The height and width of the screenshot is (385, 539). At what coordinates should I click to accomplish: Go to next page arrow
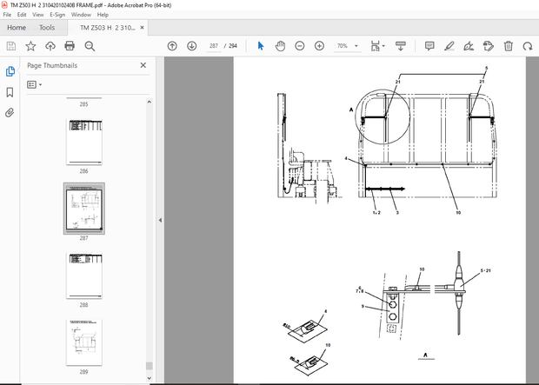tap(192, 46)
